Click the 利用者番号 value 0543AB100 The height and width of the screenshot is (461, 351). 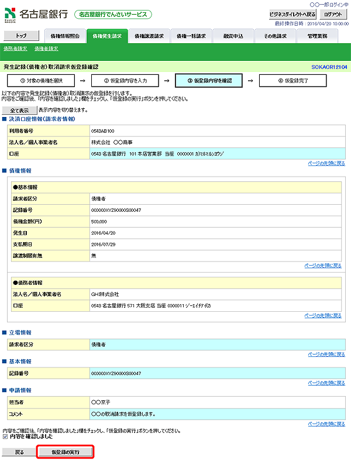[x=102, y=131]
